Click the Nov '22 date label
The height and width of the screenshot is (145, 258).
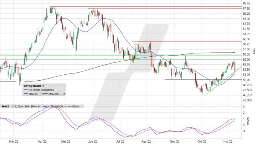(x=228, y=141)
